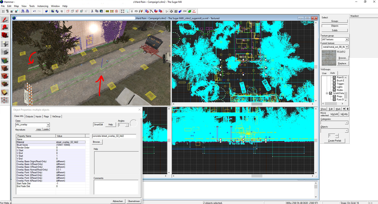Select the Block tool (gray cube)
Screen dimensions: 378x204
5,52
